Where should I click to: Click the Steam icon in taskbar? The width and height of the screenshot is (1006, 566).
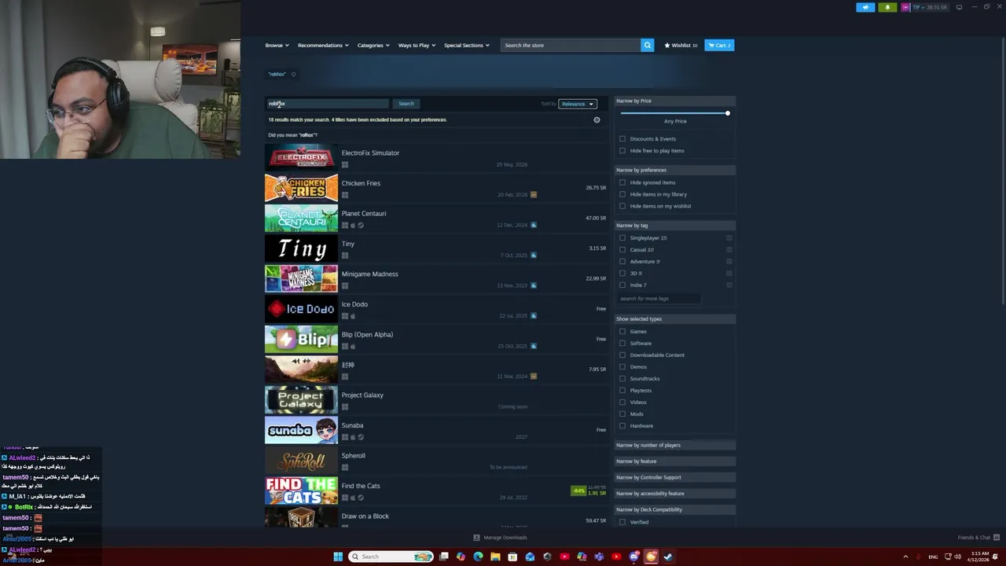click(x=668, y=557)
